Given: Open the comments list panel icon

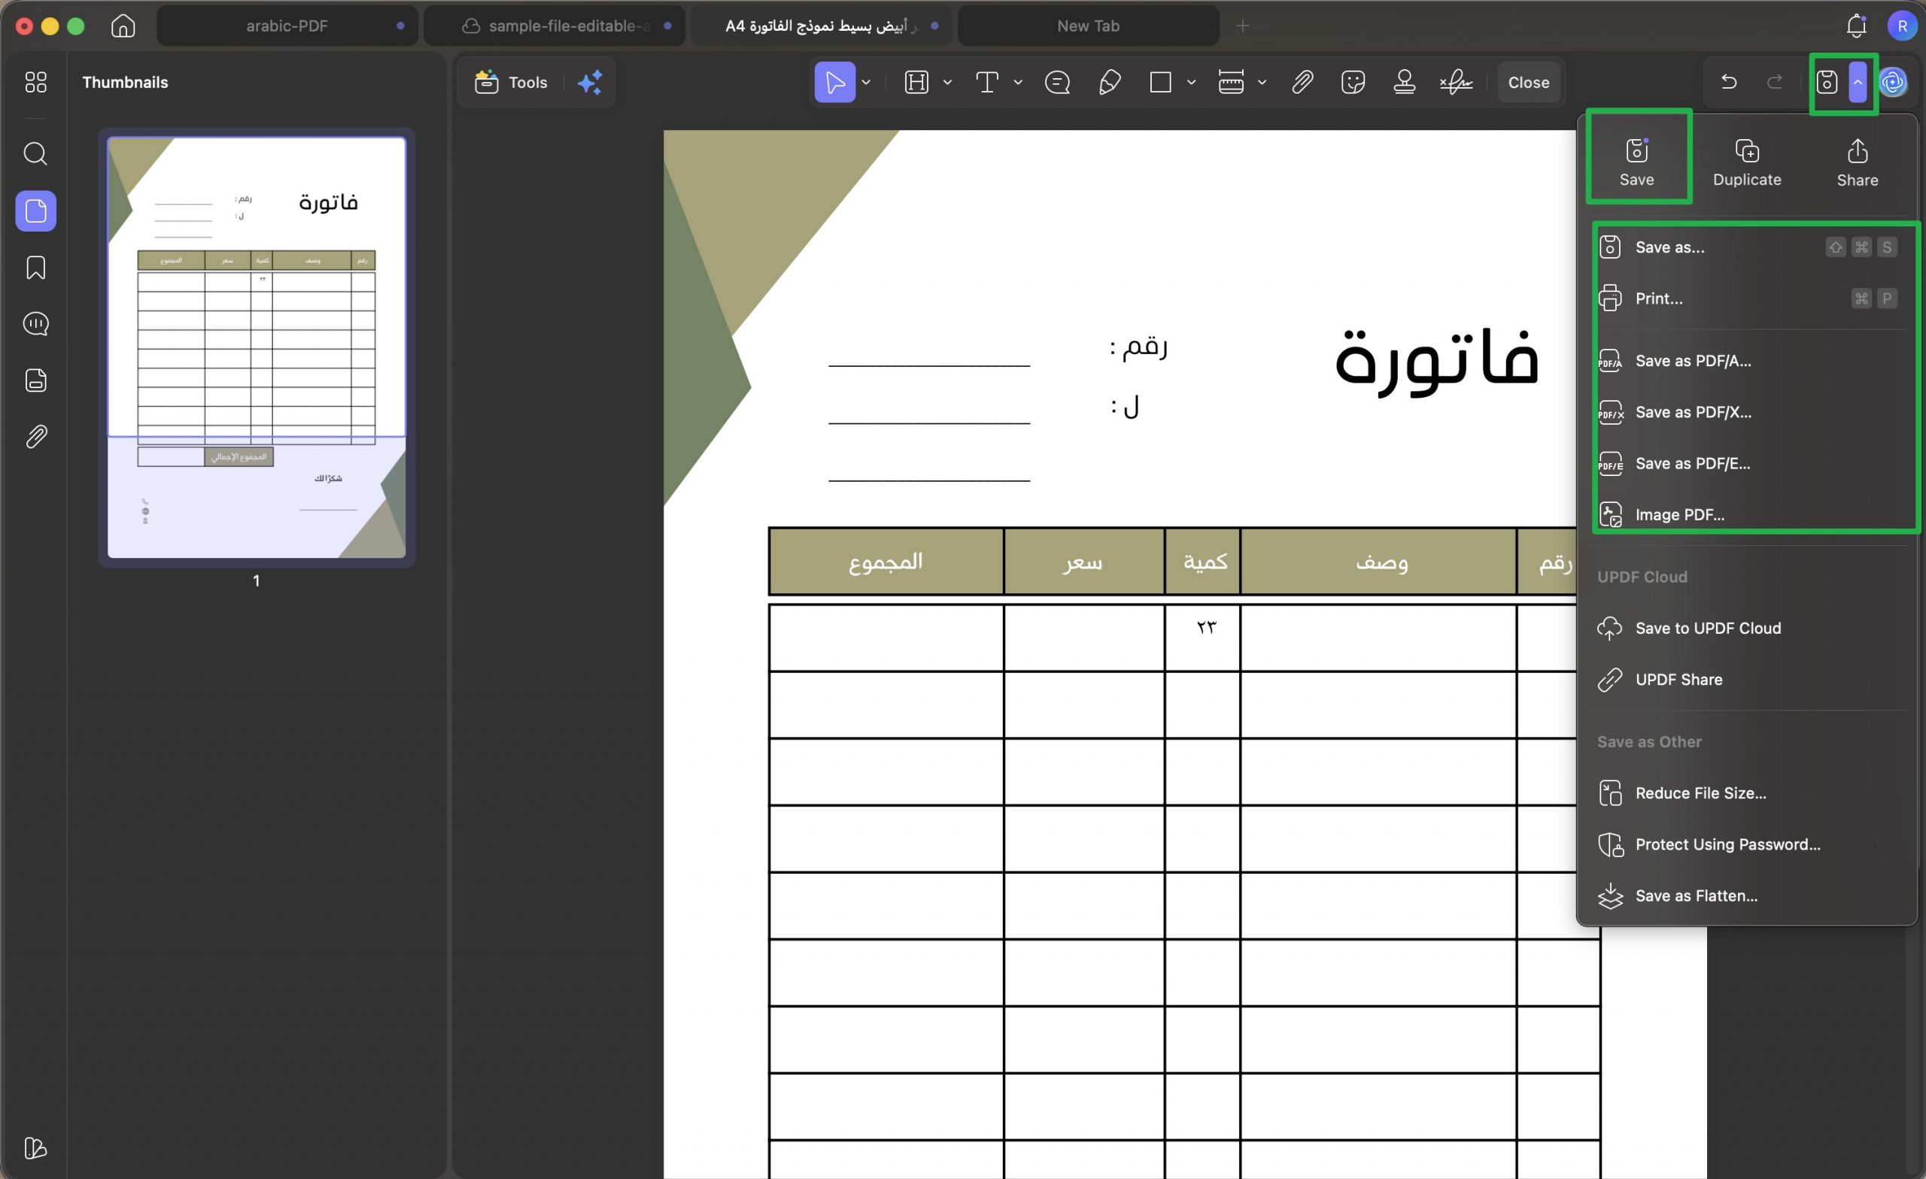Looking at the screenshot, I should click(36, 323).
